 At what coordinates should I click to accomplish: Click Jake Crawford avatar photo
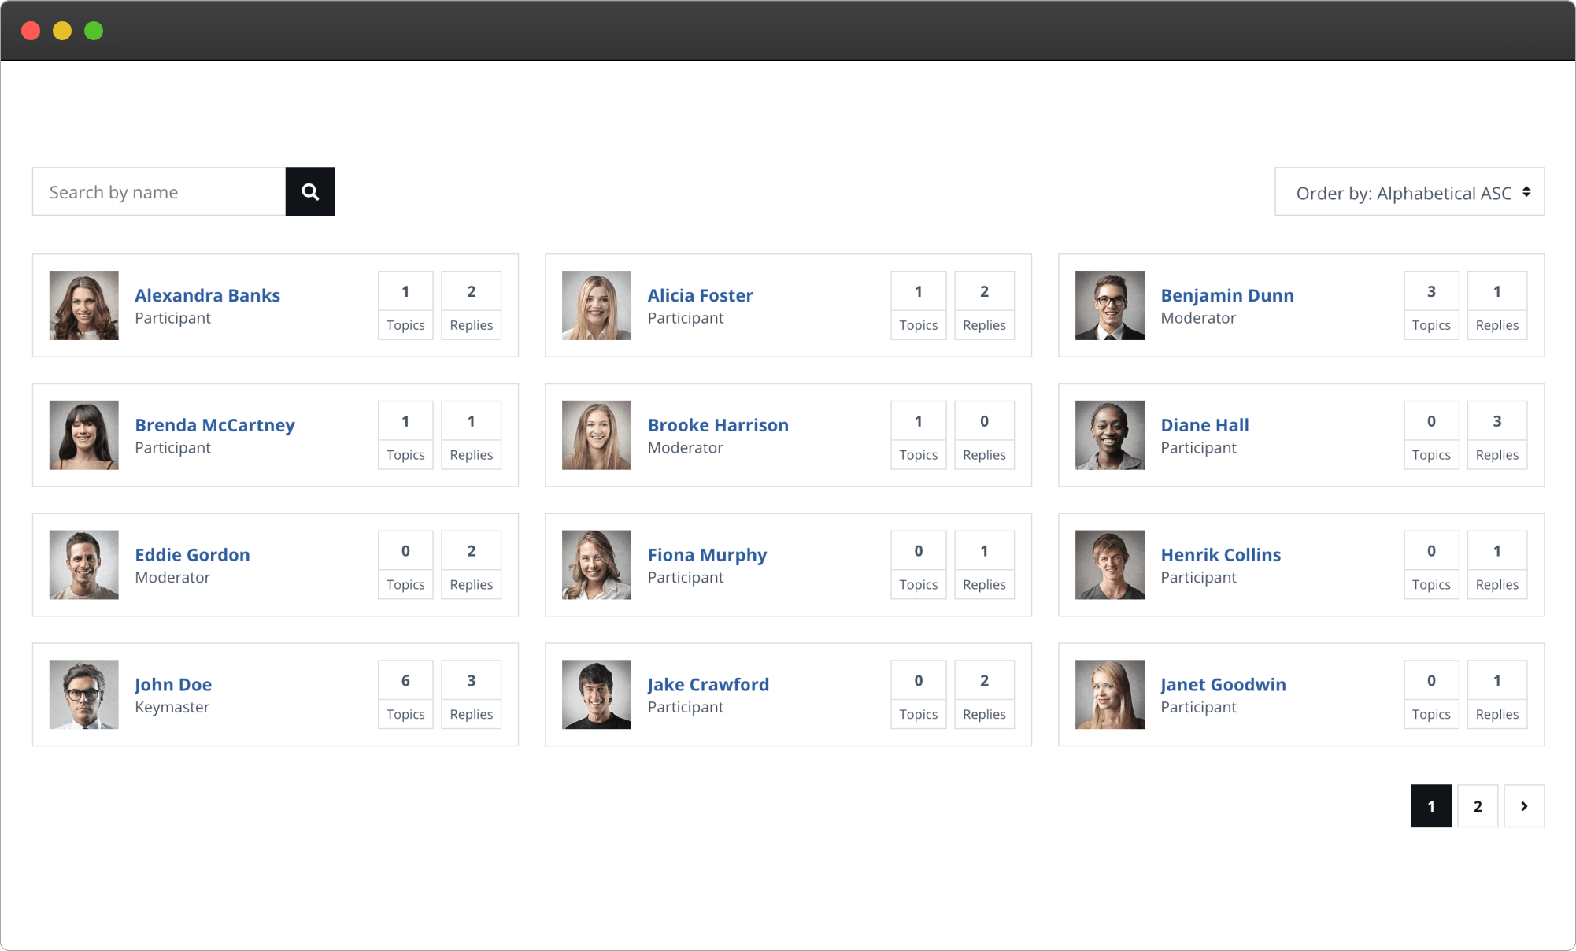coord(597,694)
